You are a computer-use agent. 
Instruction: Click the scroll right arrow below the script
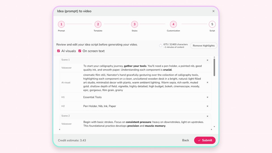pyautogui.click(x=211, y=129)
